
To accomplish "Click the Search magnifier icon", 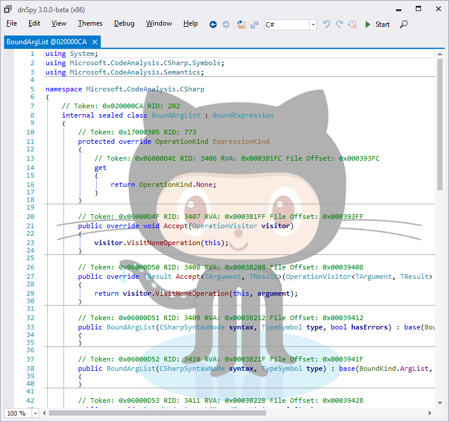I will [404, 24].
